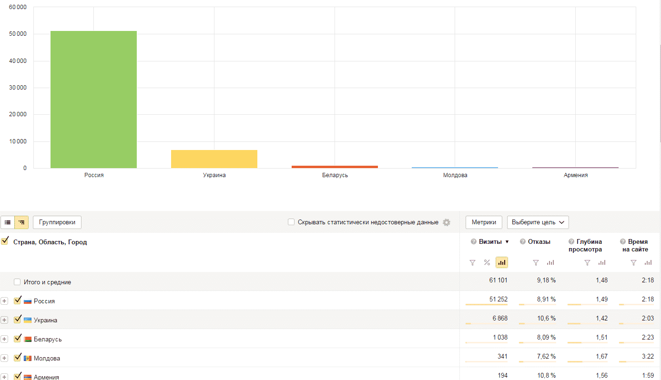Click the Беларусь country name in table
This screenshot has height=380, width=661.
click(48, 340)
